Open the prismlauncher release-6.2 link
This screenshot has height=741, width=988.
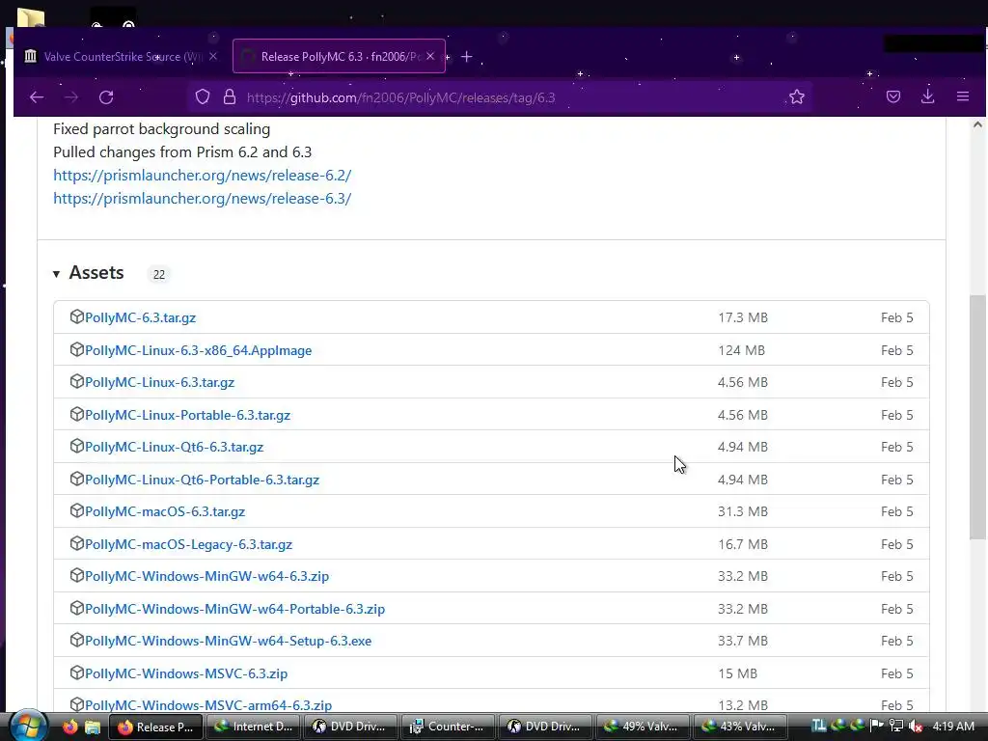click(x=203, y=176)
